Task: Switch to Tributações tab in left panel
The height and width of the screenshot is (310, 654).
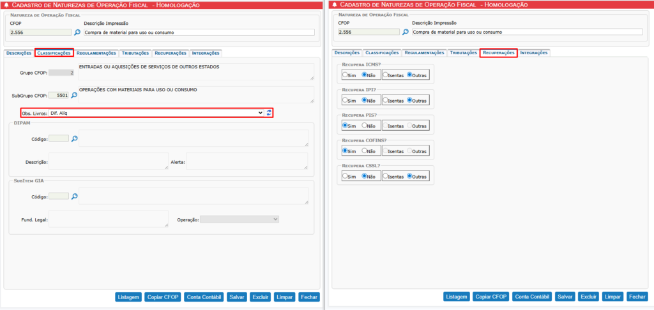Action: point(135,53)
